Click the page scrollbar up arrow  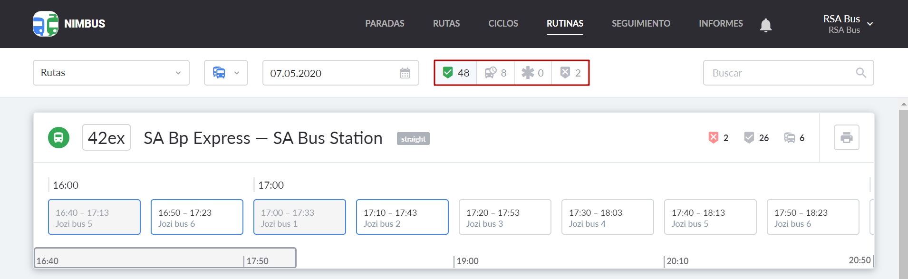coord(903,104)
